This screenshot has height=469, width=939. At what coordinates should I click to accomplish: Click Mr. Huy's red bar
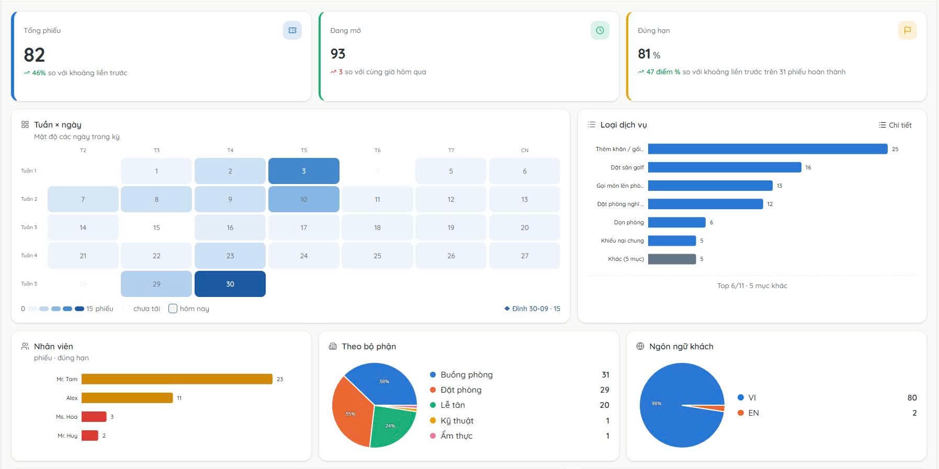coord(90,436)
